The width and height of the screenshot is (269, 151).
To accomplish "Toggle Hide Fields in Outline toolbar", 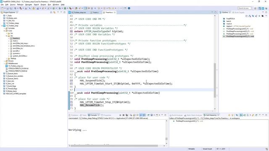I will click(253, 16).
